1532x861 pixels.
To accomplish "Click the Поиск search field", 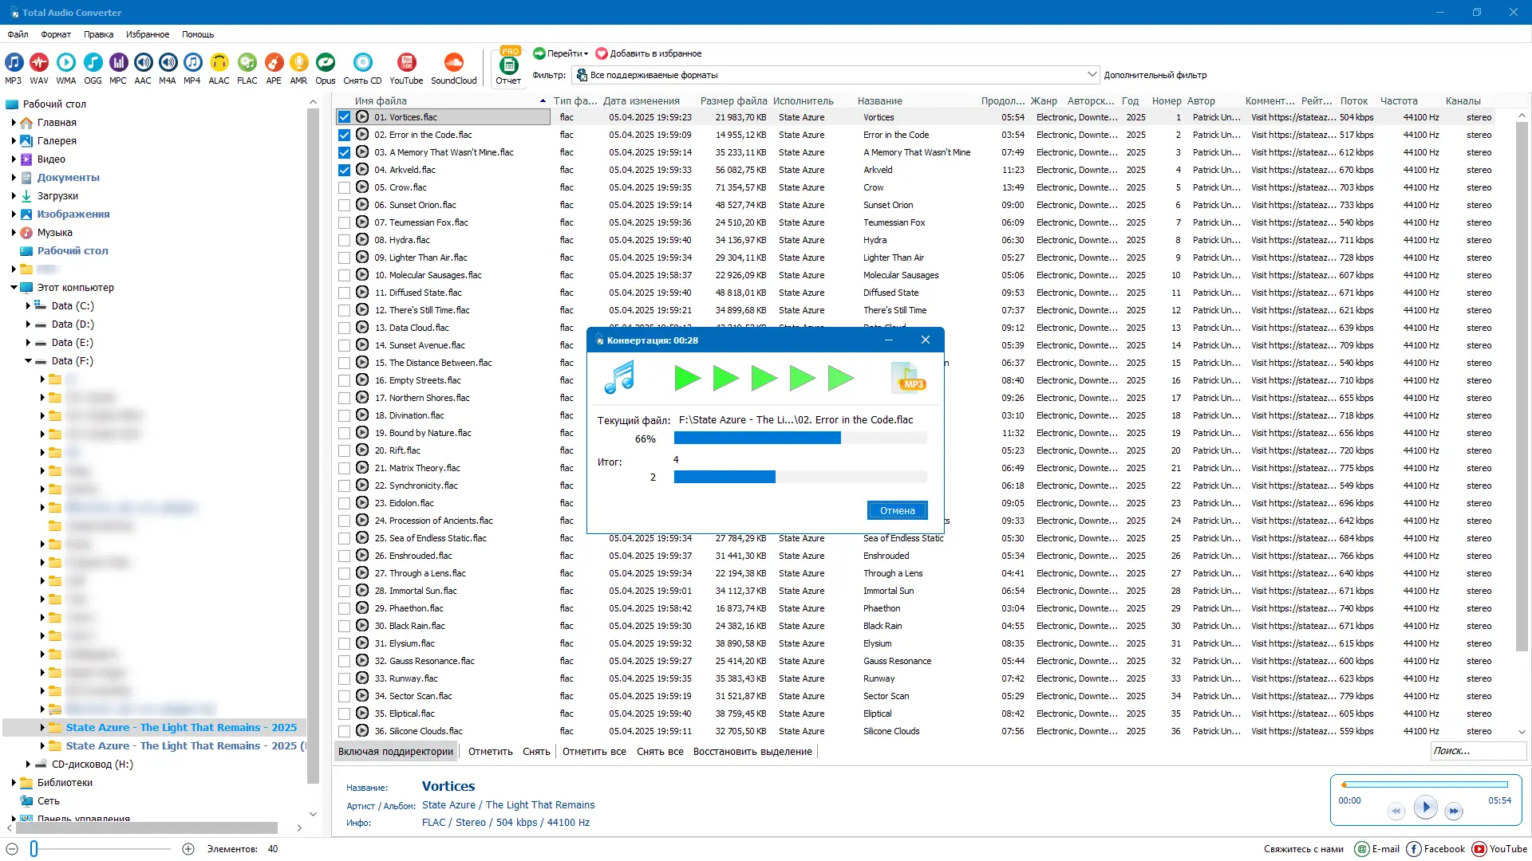I will click(x=1476, y=751).
